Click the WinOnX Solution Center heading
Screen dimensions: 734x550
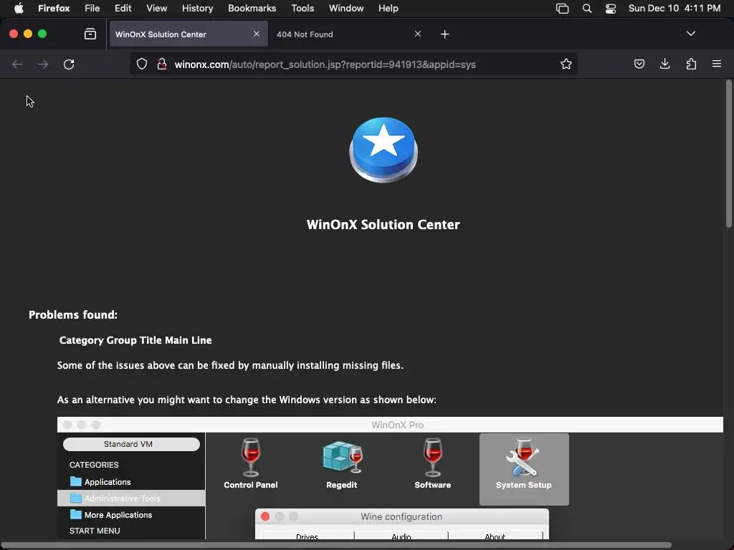click(x=383, y=224)
